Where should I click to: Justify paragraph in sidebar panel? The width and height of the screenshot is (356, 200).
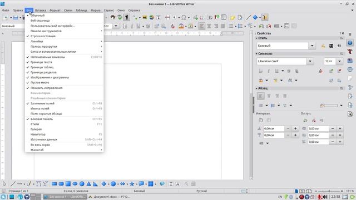click(285, 96)
